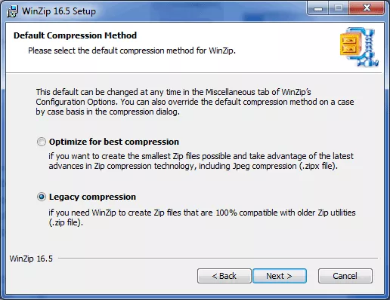Select the Legacy compression radio button

click(42, 197)
